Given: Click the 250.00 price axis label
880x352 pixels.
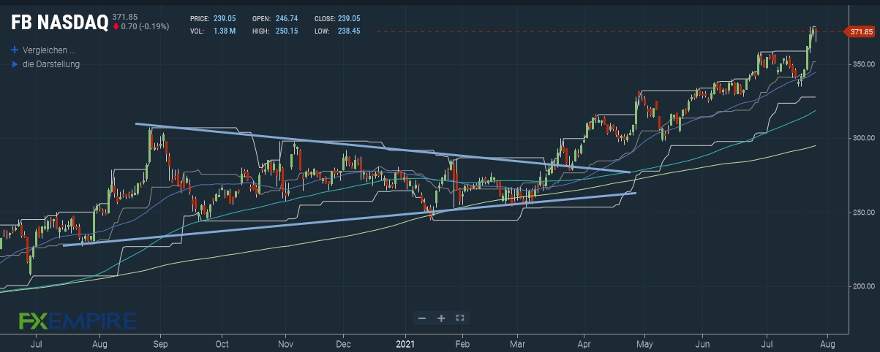Looking at the screenshot, I should click(863, 213).
